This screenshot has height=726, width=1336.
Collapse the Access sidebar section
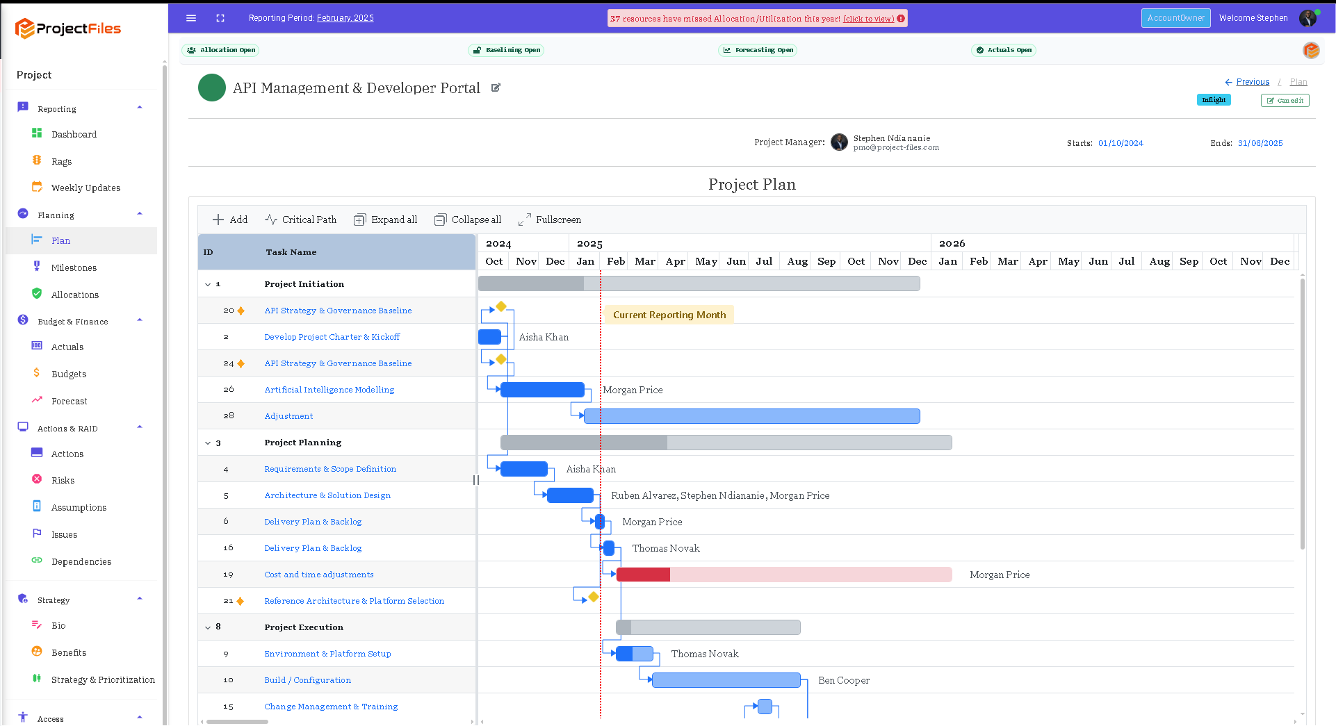tap(140, 718)
